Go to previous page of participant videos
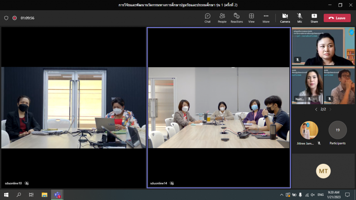Screen dimensions: 356x200 coord(316,109)
